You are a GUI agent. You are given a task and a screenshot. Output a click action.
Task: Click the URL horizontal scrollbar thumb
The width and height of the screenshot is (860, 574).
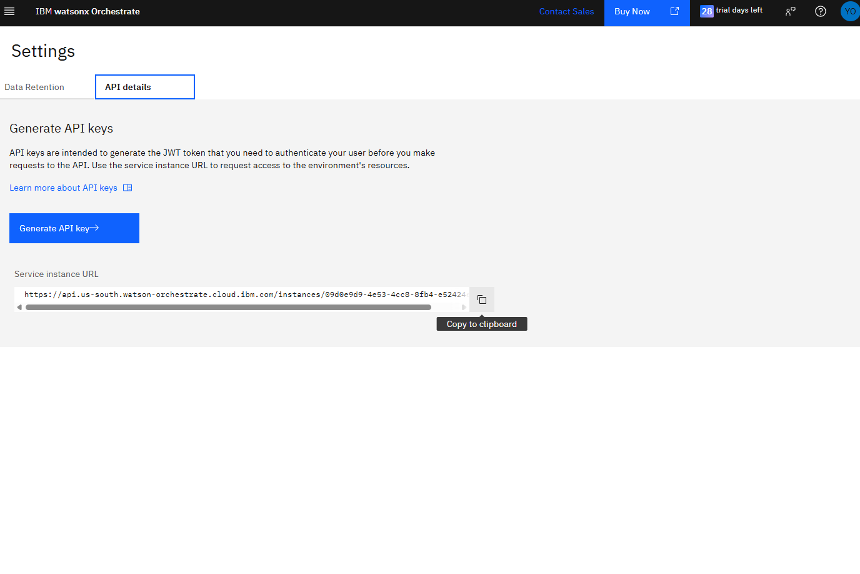[228, 307]
